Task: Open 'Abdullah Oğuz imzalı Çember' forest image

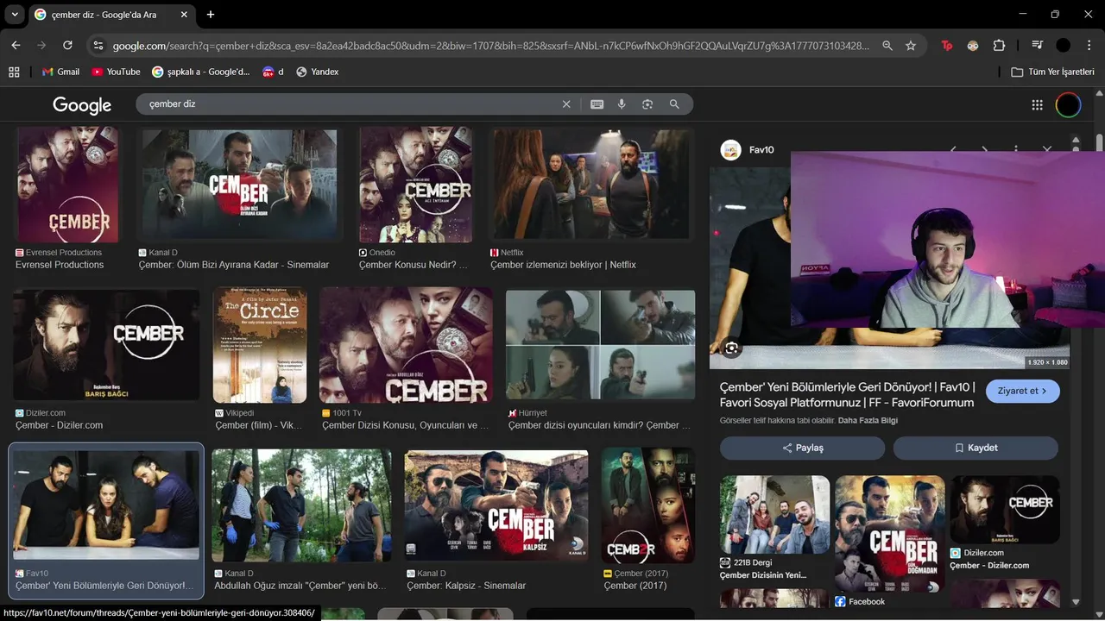Action: pos(301,505)
